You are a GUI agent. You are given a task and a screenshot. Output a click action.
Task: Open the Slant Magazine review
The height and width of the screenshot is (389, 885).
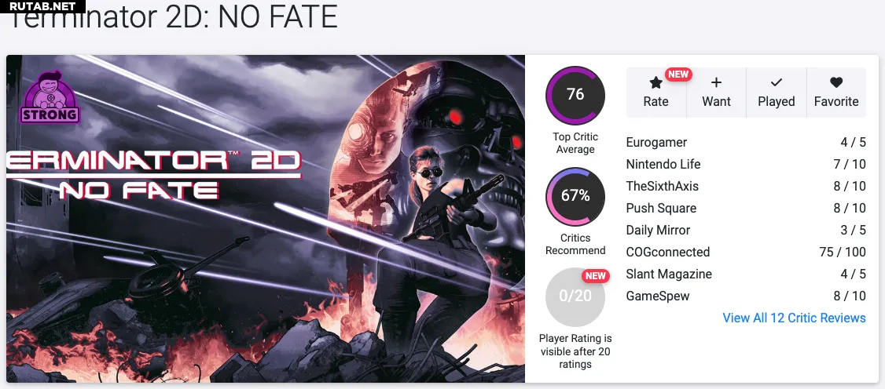click(669, 274)
